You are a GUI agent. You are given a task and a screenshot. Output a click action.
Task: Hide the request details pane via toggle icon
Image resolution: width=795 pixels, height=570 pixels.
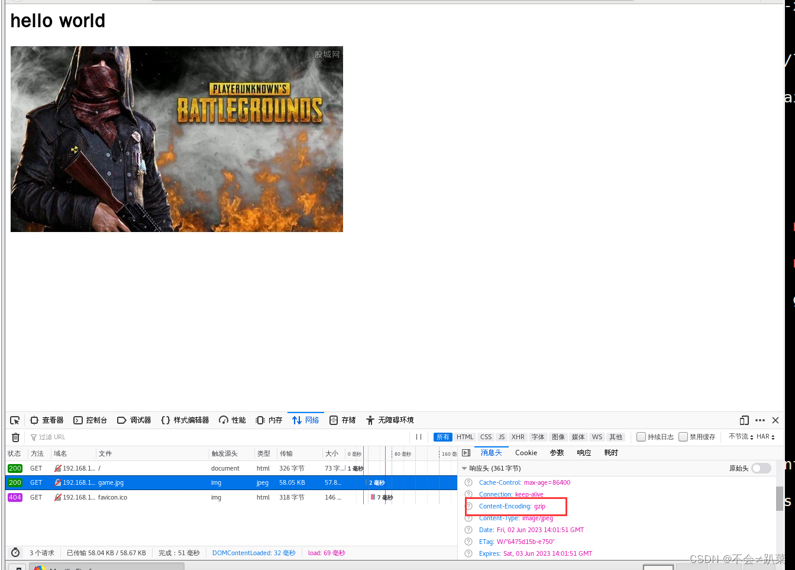466,453
